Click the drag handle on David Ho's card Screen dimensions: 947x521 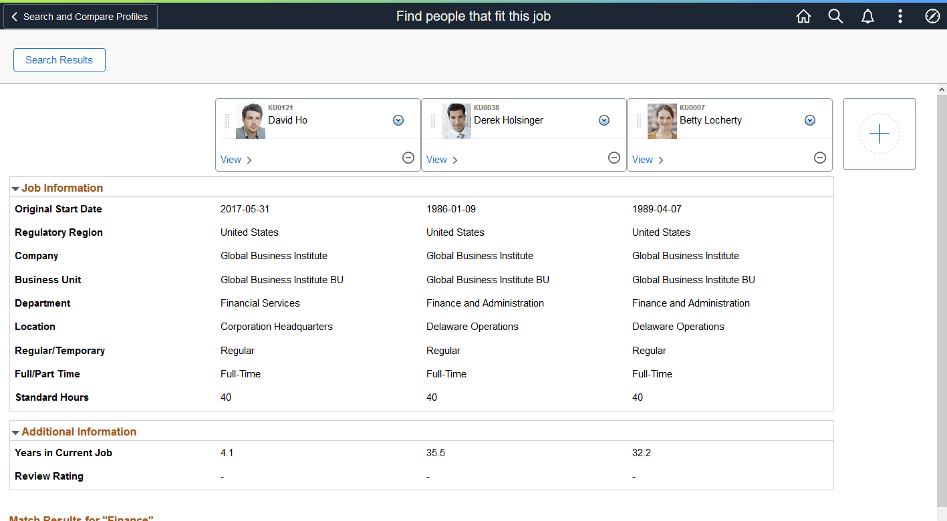coord(227,120)
